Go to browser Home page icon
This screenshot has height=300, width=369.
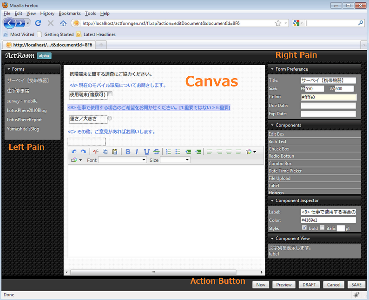pyautogui.click(x=63, y=23)
